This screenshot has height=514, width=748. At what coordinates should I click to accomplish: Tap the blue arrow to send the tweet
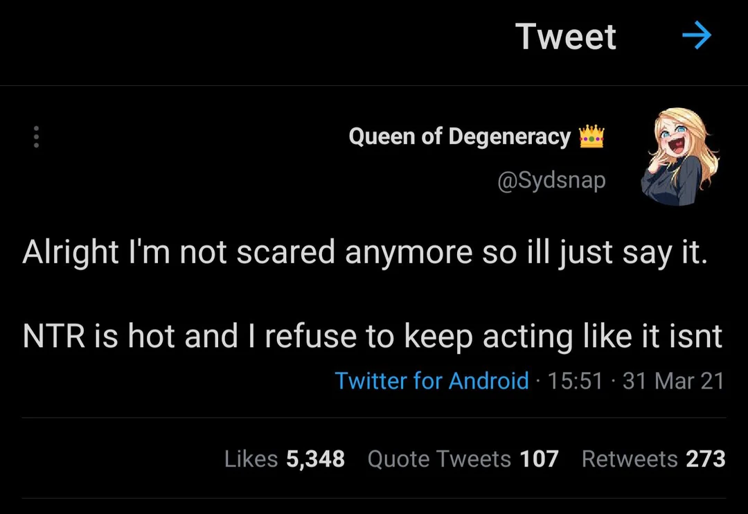697,36
